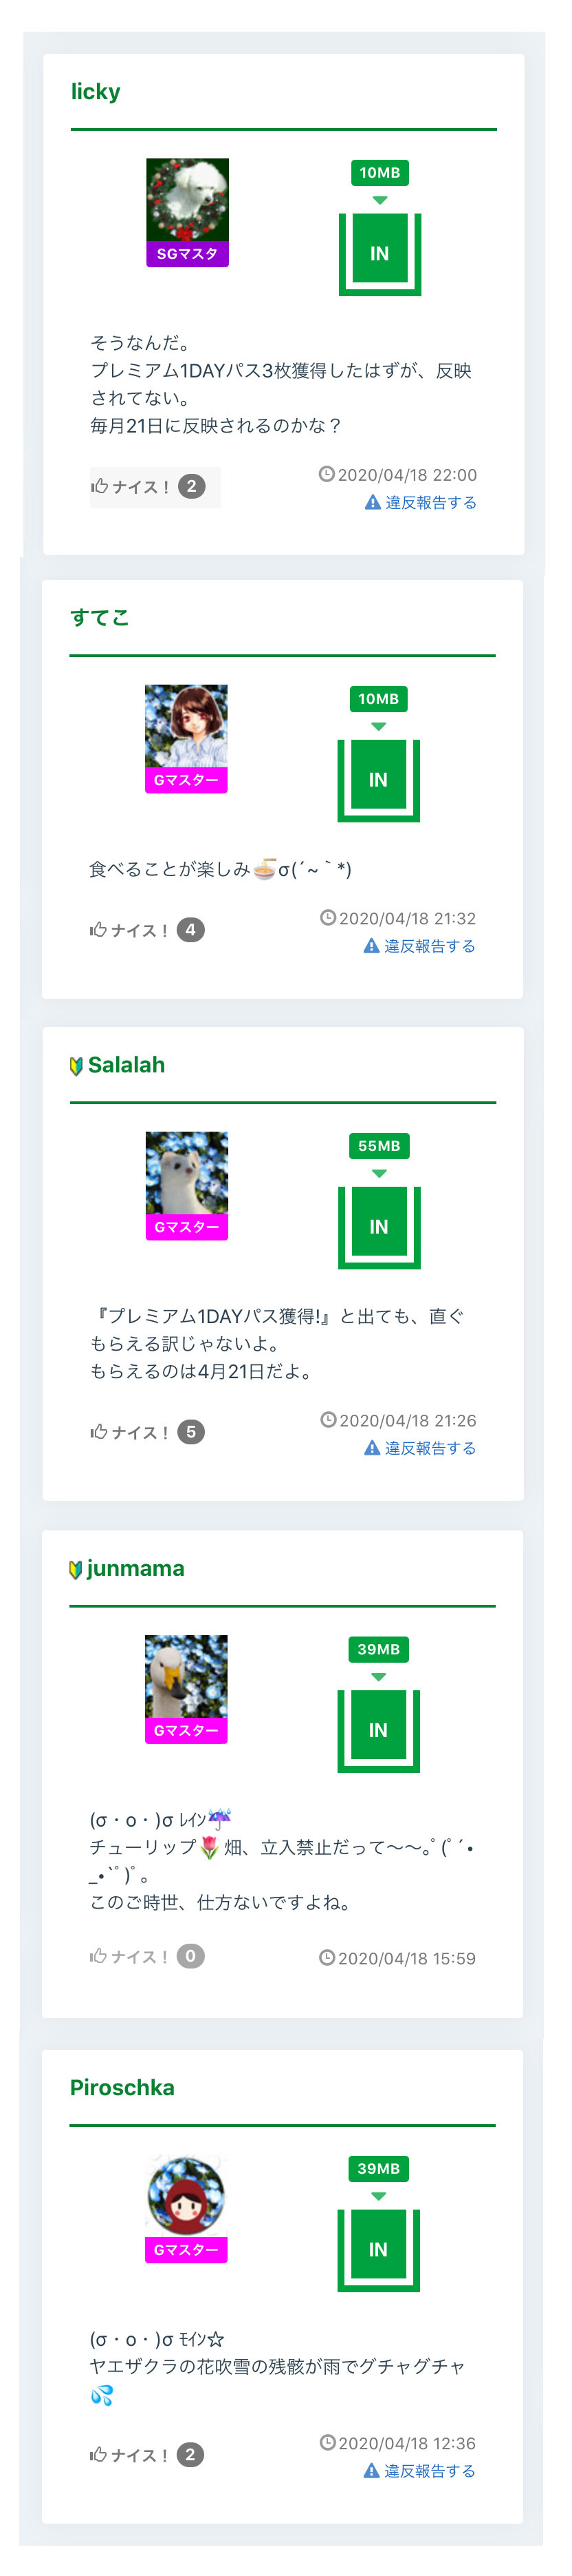Click the beginner mark icon beside Salalah
This screenshot has width=572, height=2576.
pos(76,1066)
